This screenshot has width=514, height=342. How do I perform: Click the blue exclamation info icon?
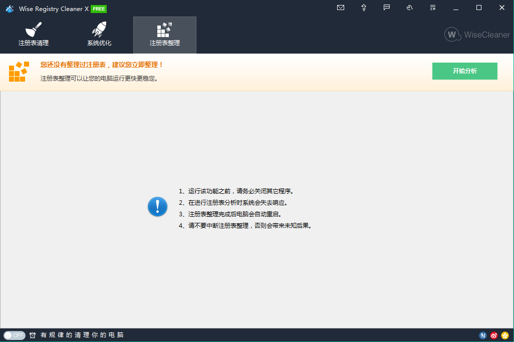click(157, 206)
